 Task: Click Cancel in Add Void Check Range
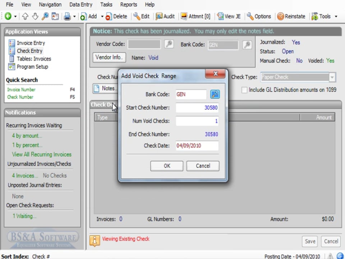click(x=203, y=166)
